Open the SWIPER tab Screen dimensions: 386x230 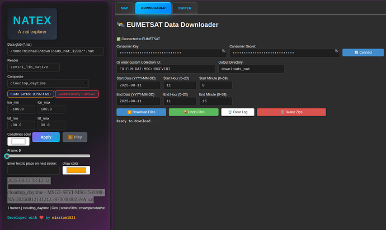(x=185, y=8)
